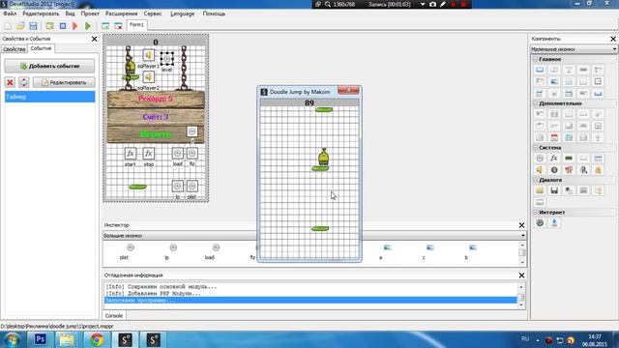Open the Вид menu

click(x=70, y=14)
